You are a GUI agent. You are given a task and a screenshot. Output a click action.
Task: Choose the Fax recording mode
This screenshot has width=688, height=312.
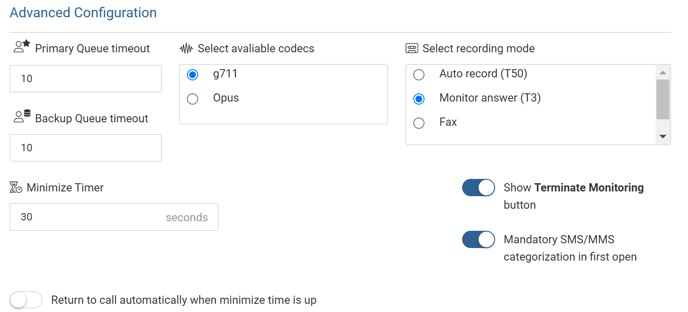[419, 123]
